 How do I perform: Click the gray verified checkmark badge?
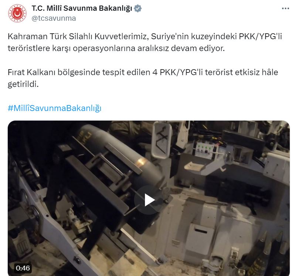point(138,9)
